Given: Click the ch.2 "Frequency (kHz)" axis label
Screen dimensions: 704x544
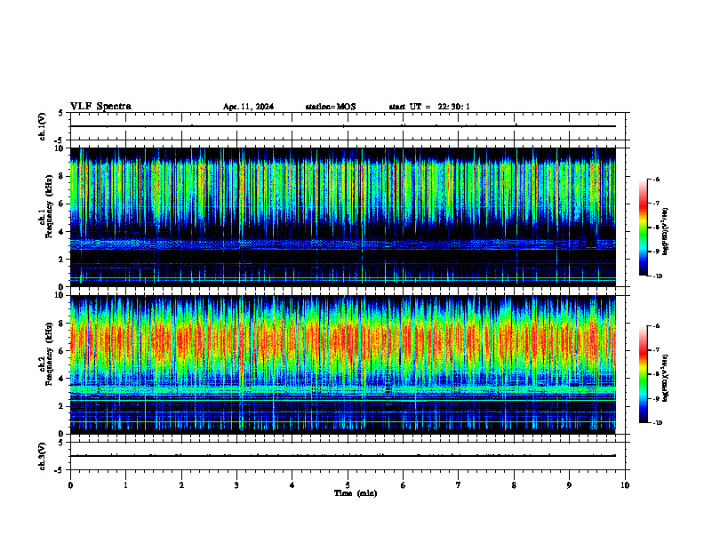Looking at the screenshot, I should 50,354.
